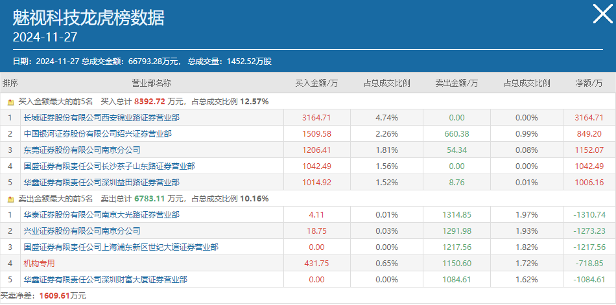Open 东莞证券股份有限公司南京分公司 link
Viewport: 616px width, 305px height.
[82, 150]
